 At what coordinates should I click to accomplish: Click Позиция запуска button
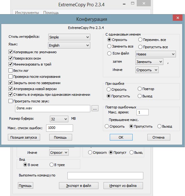pyautogui.click(x=24, y=137)
